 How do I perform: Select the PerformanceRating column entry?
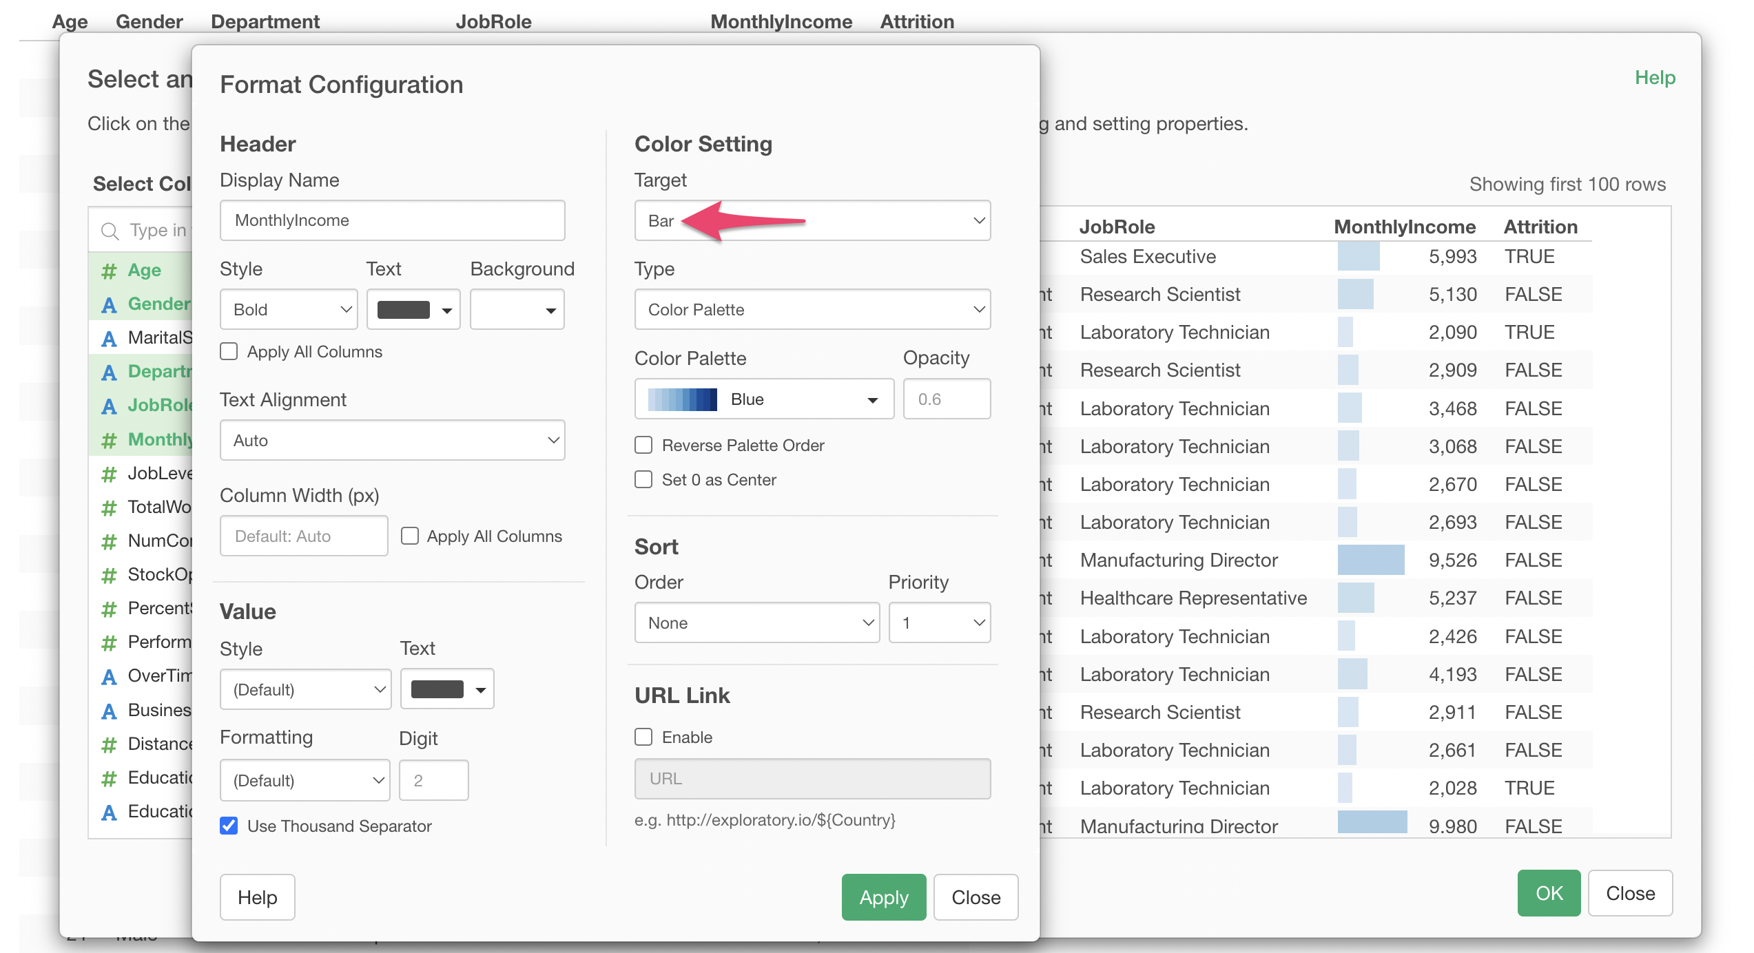pyautogui.click(x=158, y=642)
